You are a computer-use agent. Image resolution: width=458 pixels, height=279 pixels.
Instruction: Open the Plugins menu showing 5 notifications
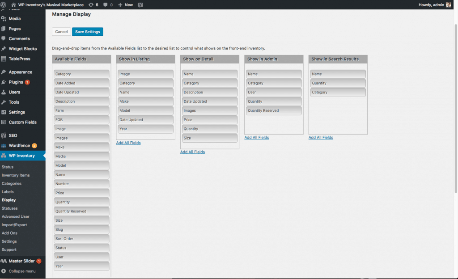[15, 83]
